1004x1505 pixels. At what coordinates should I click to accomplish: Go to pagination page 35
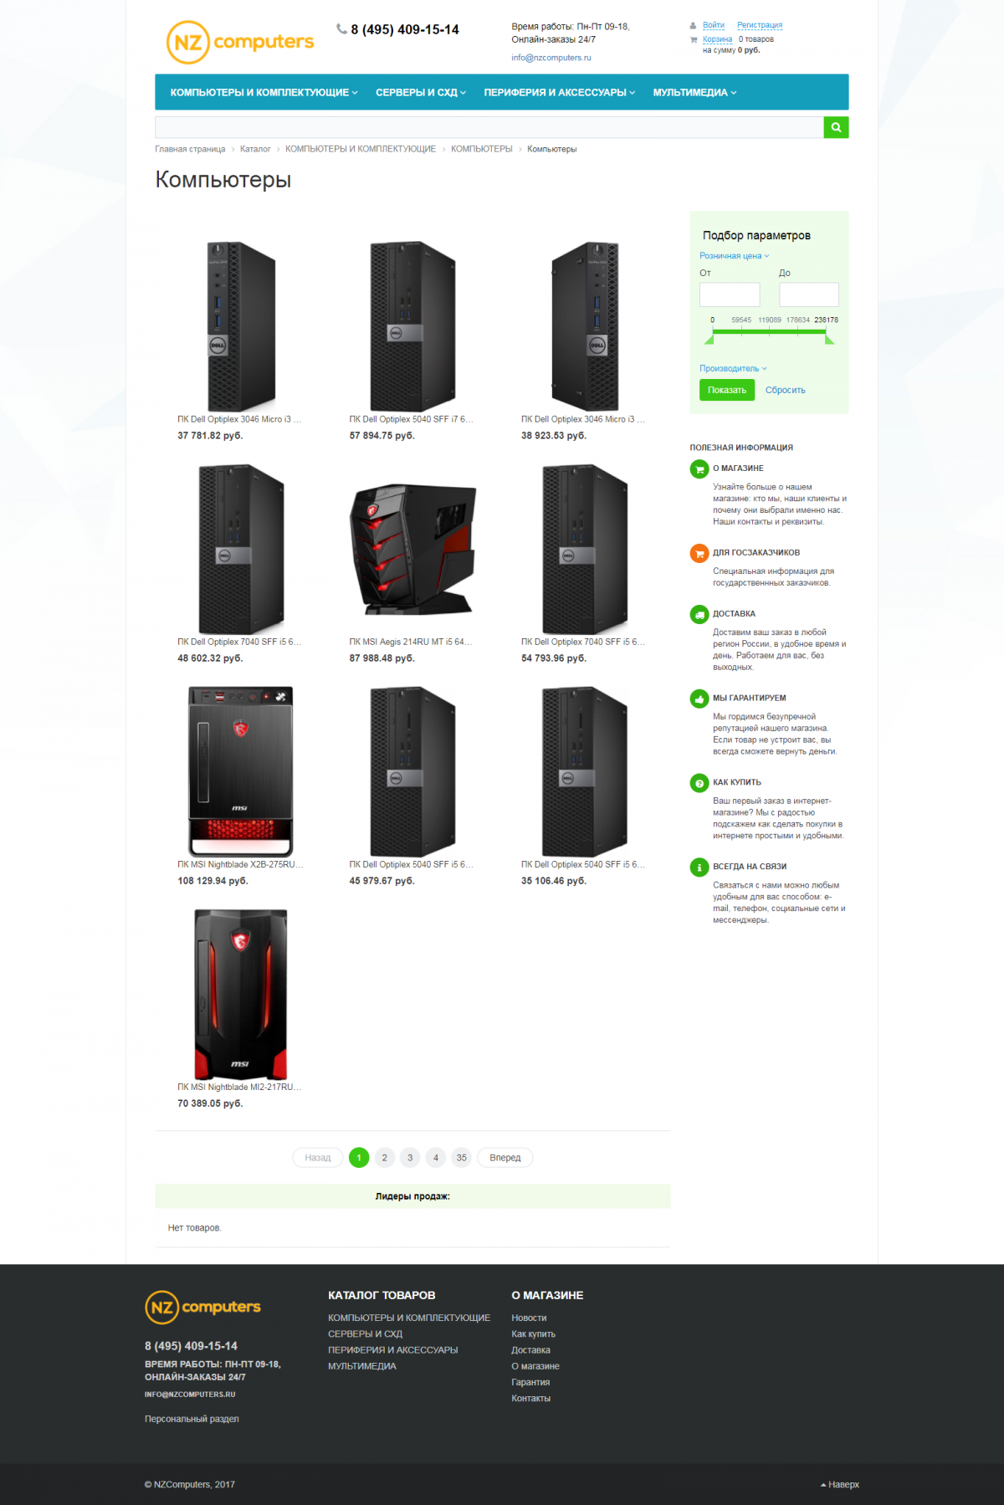pos(461,1158)
